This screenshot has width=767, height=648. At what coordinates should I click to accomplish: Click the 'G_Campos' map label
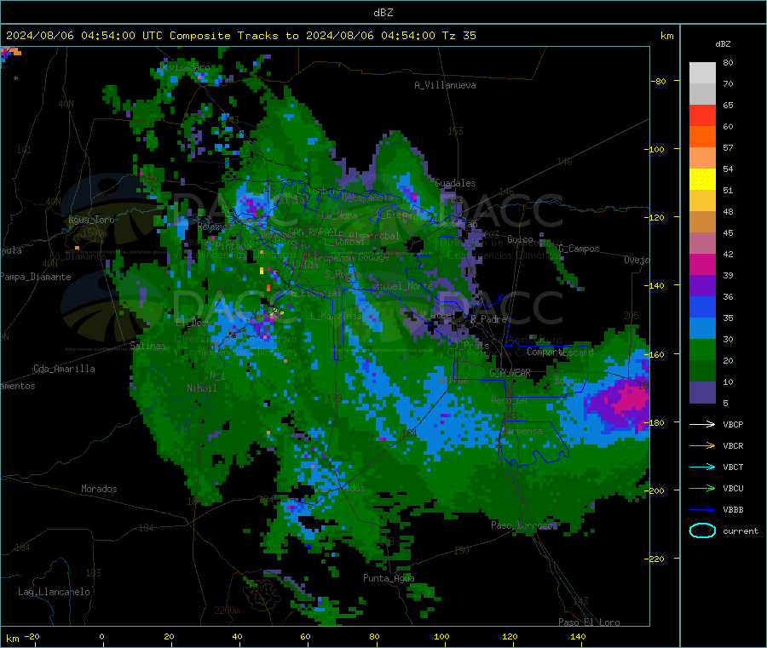coord(579,249)
